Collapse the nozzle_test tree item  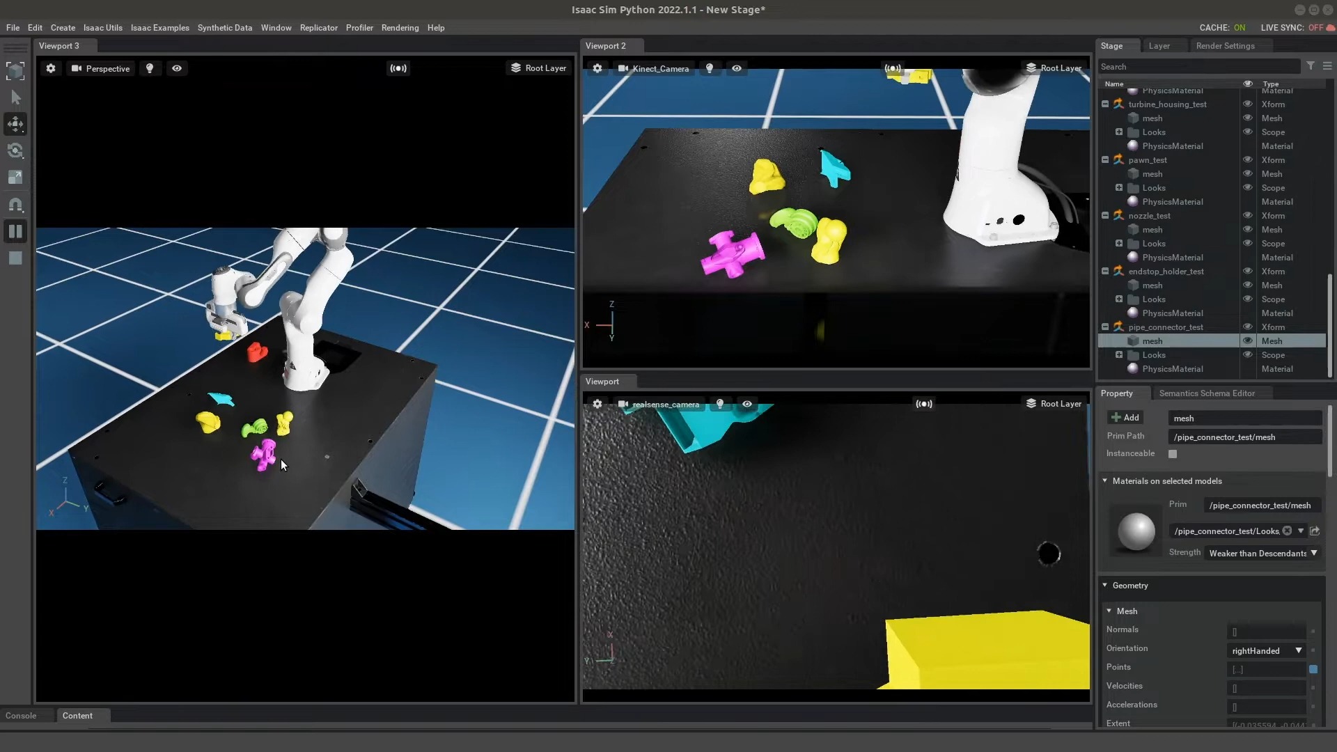(1105, 216)
